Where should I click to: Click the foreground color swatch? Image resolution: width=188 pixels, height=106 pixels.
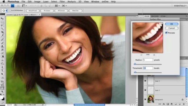pyautogui.click(x=2, y=97)
